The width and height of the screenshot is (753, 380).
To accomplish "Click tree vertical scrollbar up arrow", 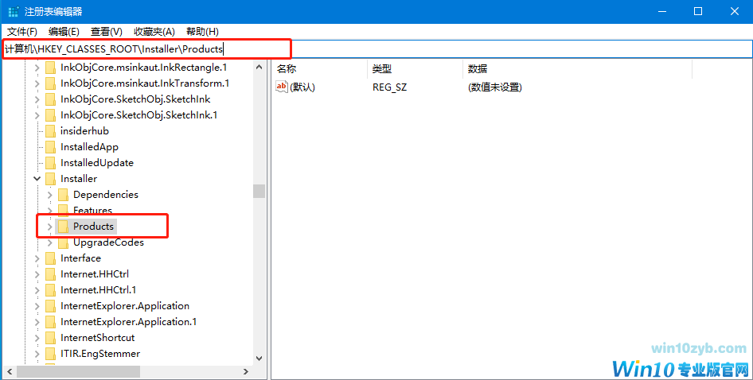I will pos(259,67).
